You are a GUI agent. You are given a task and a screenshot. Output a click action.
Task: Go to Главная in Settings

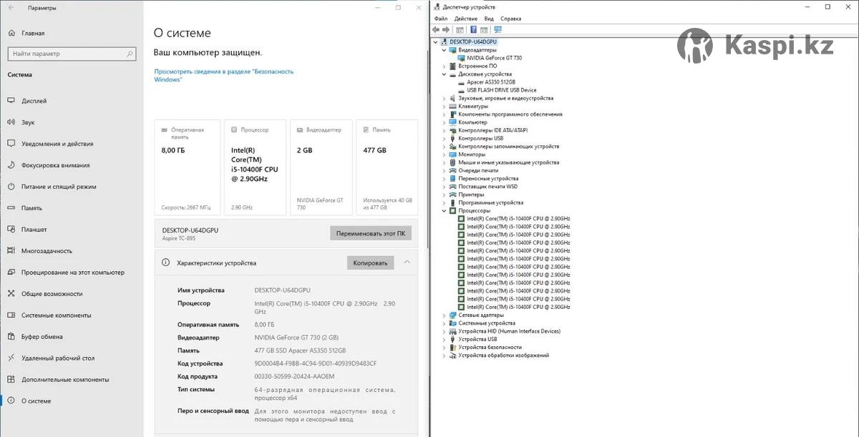pos(32,33)
